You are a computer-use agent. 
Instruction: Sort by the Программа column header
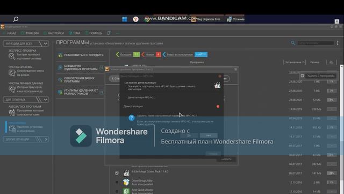(197, 63)
